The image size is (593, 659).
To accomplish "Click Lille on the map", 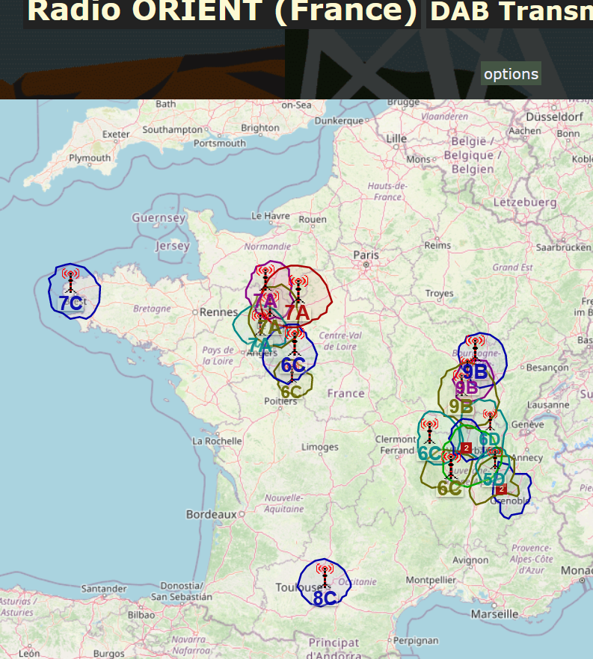I will (396, 139).
